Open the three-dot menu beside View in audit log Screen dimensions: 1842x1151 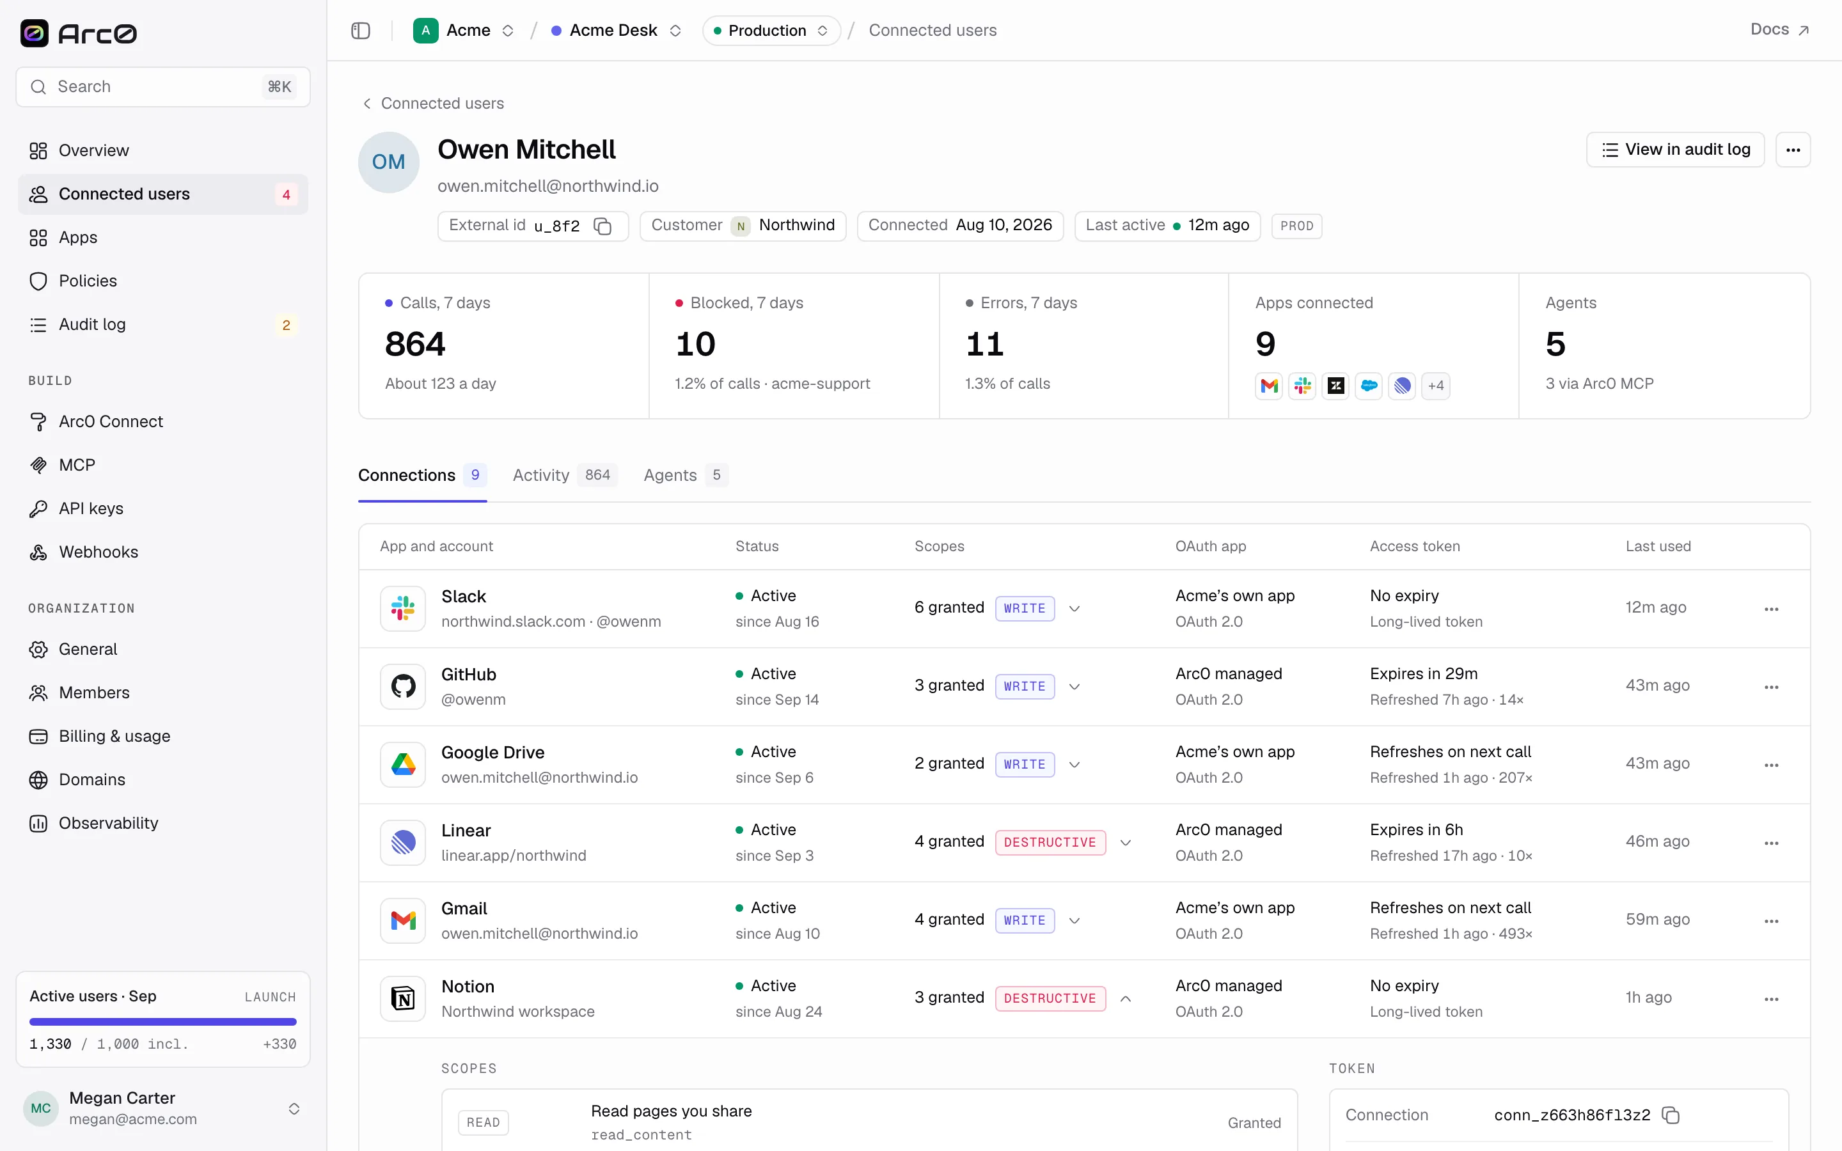(x=1793, y=150)
